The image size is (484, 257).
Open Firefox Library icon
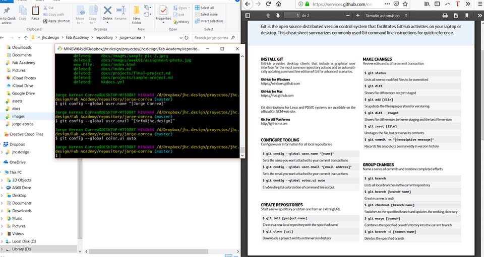[x=427, y=4]
